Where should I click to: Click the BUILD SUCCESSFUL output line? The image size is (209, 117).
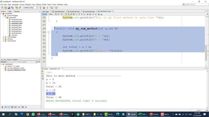[x=76, y=101]
